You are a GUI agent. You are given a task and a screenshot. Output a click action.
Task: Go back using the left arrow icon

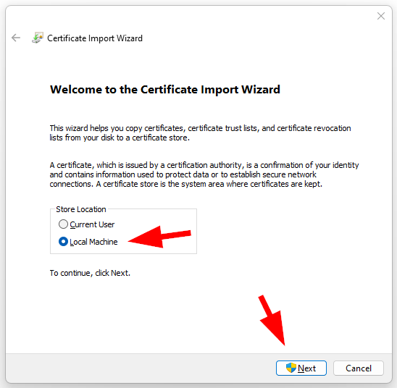[16, 38]
